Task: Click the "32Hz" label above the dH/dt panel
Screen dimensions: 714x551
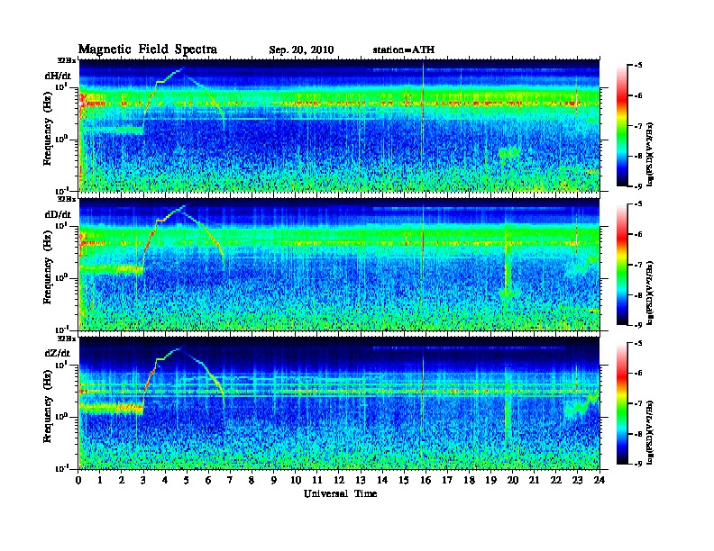Action: 66,60
